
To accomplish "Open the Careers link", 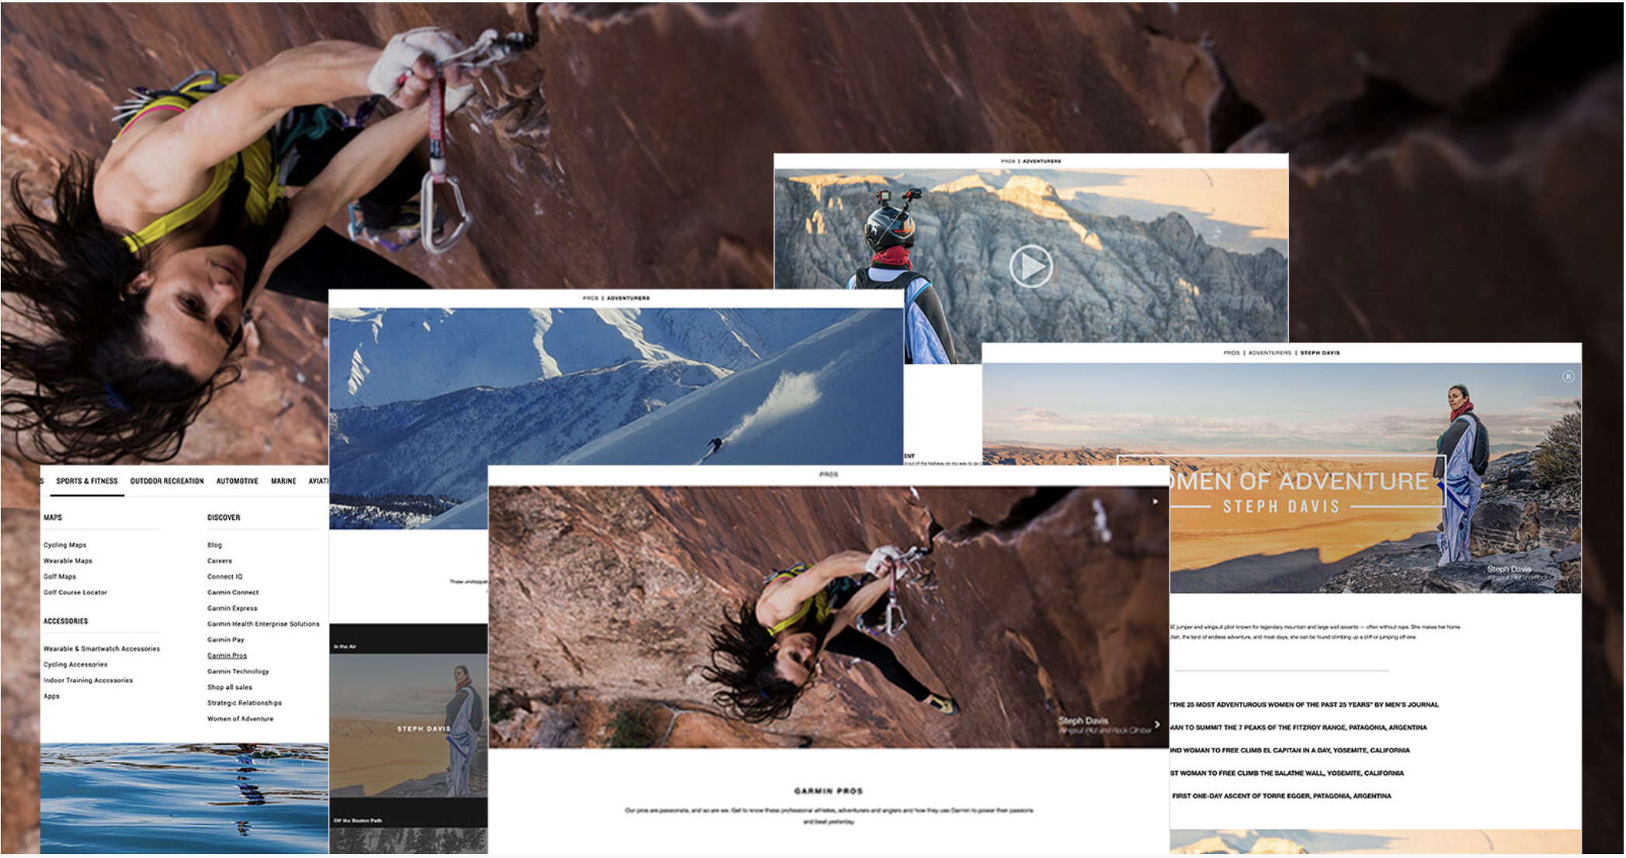I will coord(220,561).
